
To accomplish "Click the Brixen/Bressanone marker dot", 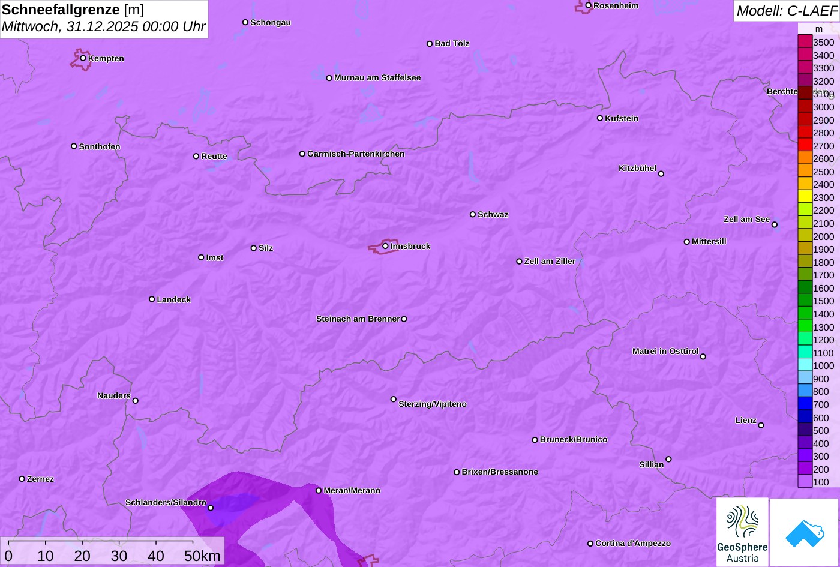I will coord(457,472).
